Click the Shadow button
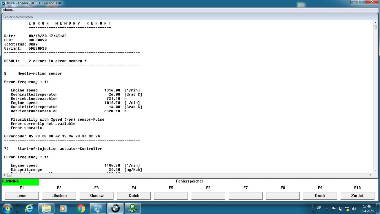 [96, 196]
